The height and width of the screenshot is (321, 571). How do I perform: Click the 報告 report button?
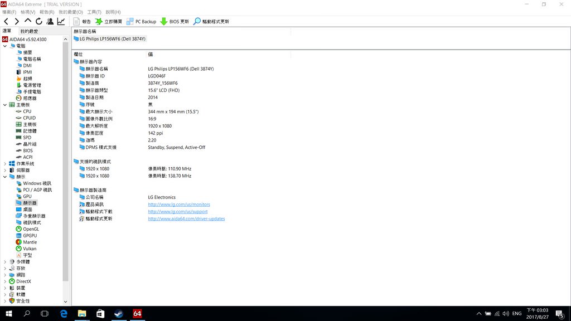coord(82,22)
